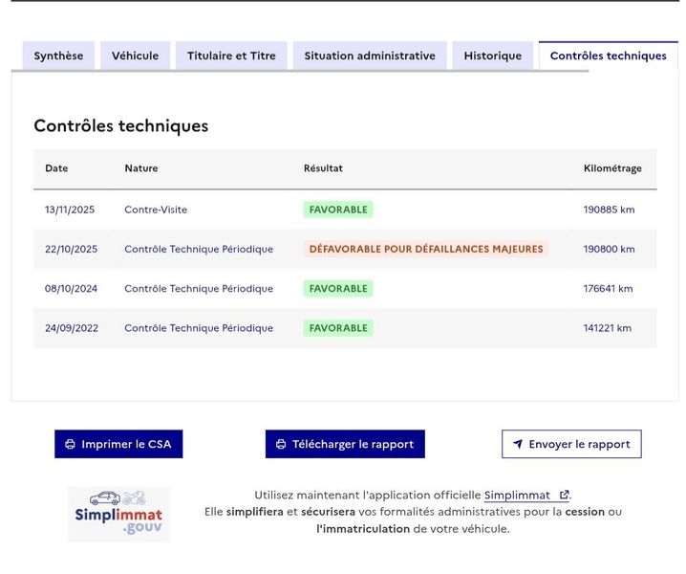Select the Contrôles techniques tab
The width and height of the screenshot is (686, 574).
click(x=608, y=55)
